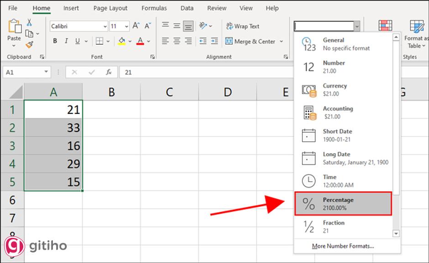This screenshot has width=429, height=263.
Task: Open the Font Color dropdown arrow
Action: click(x=149, y=41)
